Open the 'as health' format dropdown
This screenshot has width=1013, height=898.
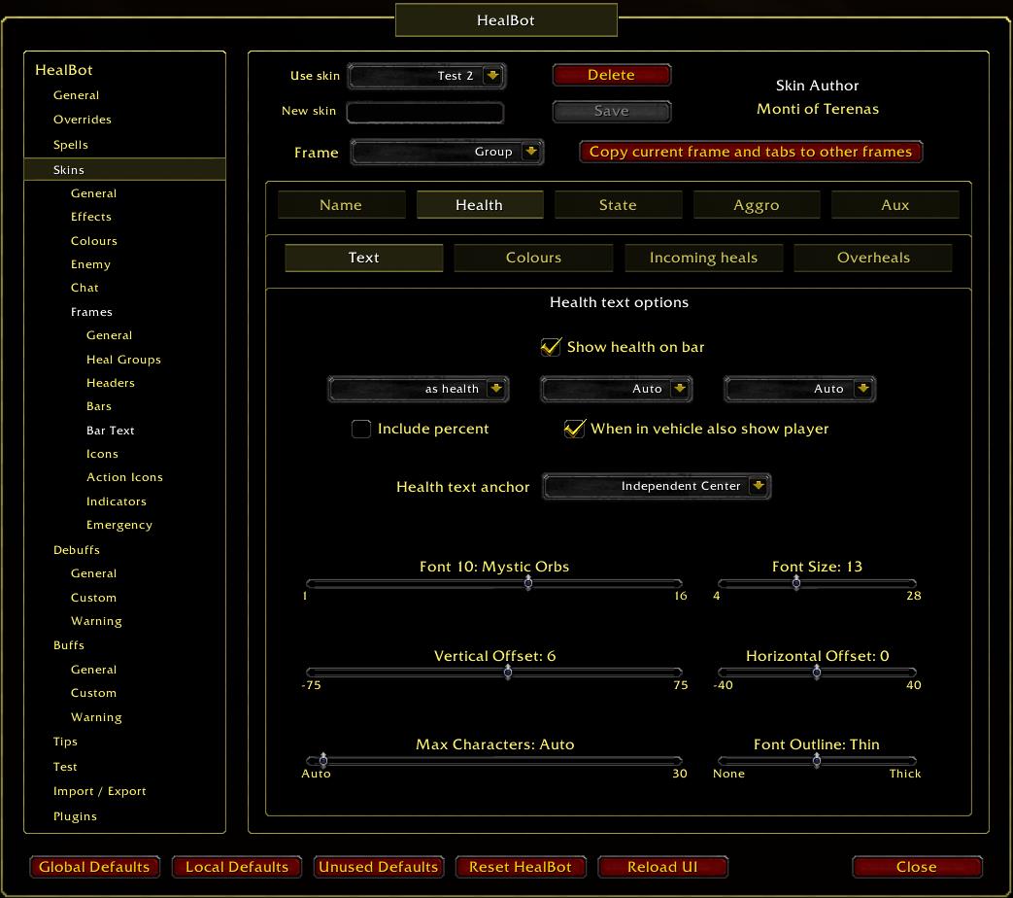point(496,389)
